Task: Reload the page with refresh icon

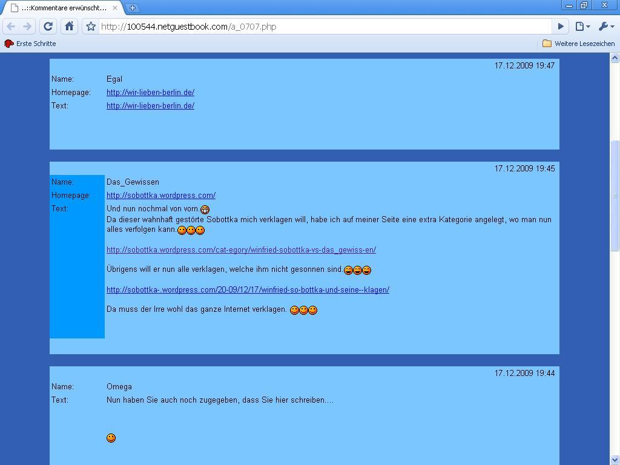Action: tap(48, 27)
